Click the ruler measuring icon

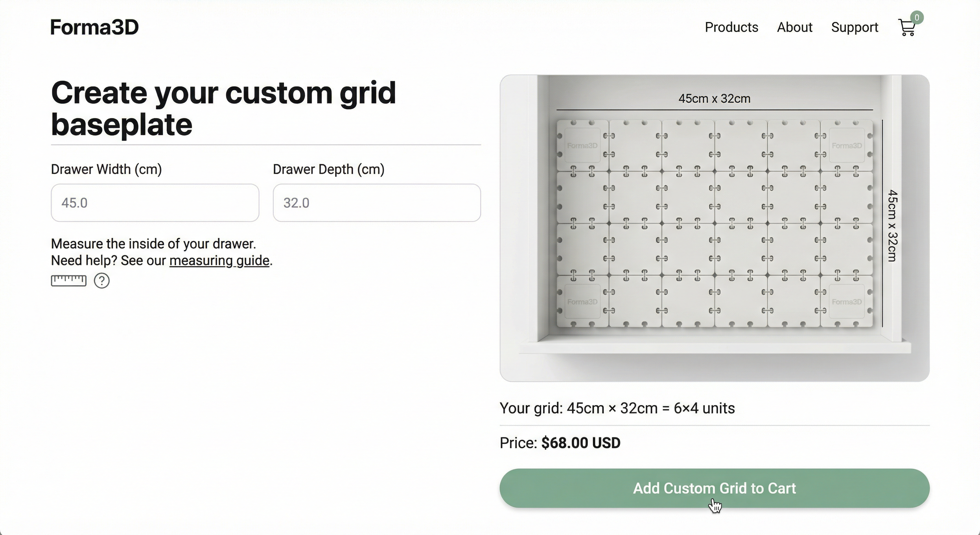69,281
